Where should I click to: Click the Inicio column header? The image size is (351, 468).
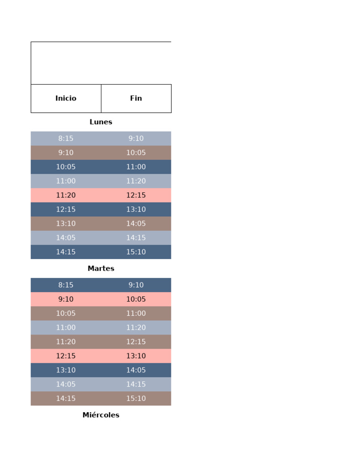[x=66, y=98]
